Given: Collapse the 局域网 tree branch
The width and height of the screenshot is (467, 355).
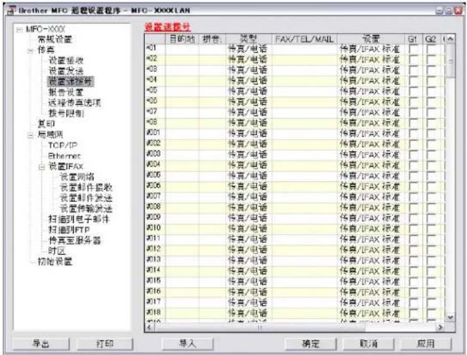Looking at the screenshot, I should coord(30,135).
